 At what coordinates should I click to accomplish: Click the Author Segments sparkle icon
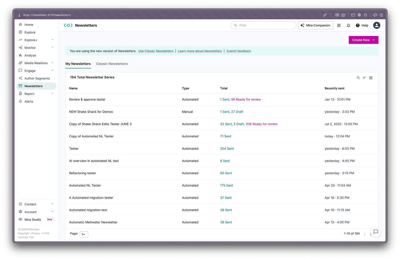coord(20,78)
